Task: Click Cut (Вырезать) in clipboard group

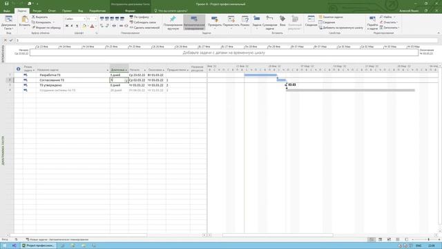Action: pos(40,17)
